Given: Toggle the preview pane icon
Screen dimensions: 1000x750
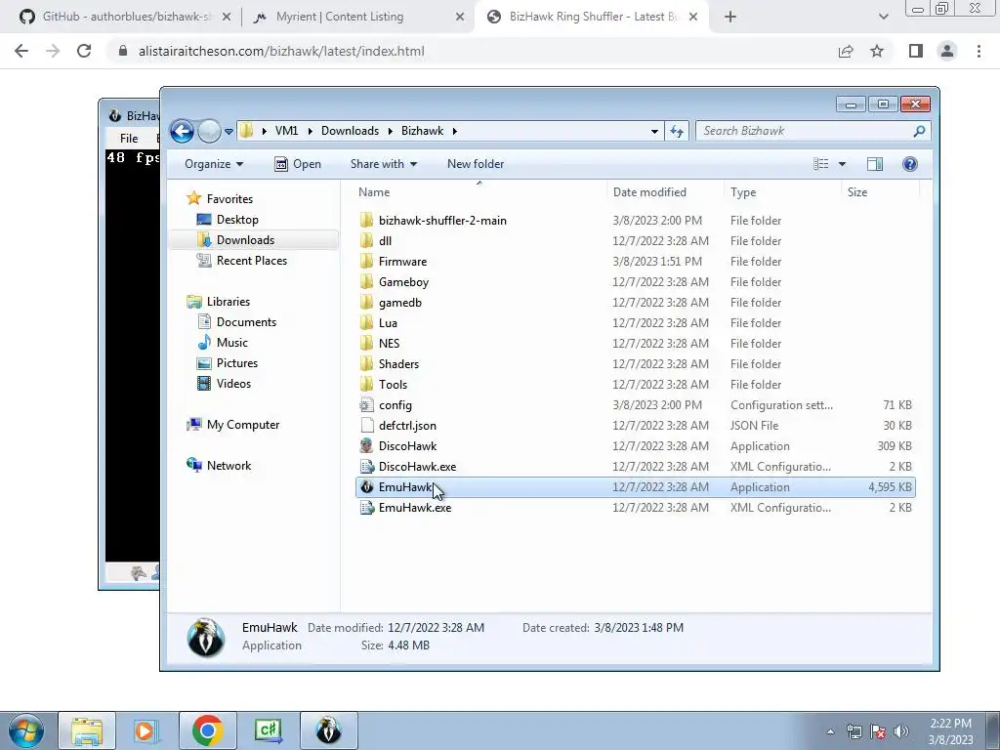Looking at the screenshot, I should (875, 164).
